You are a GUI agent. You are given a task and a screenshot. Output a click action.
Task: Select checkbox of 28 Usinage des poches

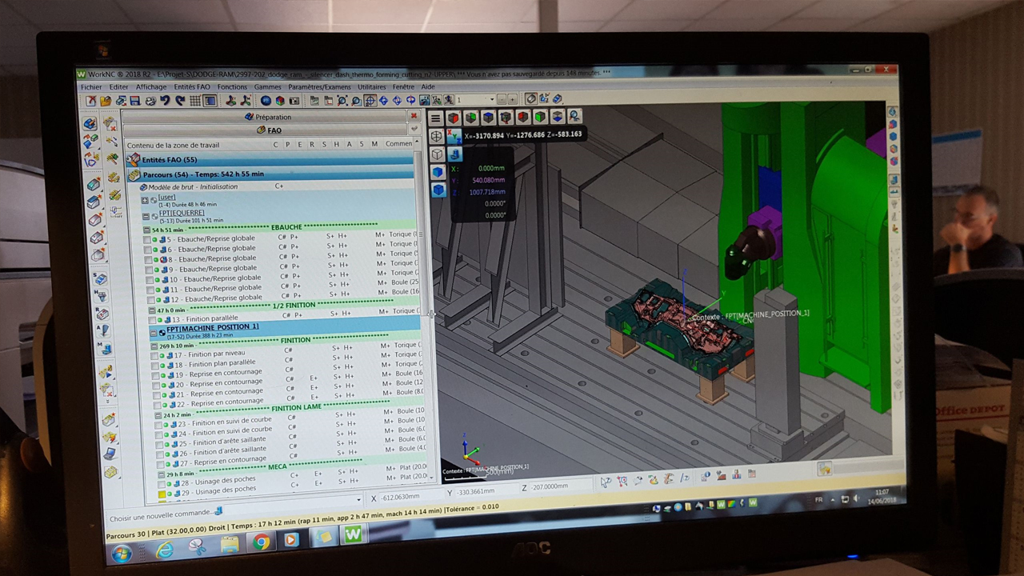click(160, 483)
